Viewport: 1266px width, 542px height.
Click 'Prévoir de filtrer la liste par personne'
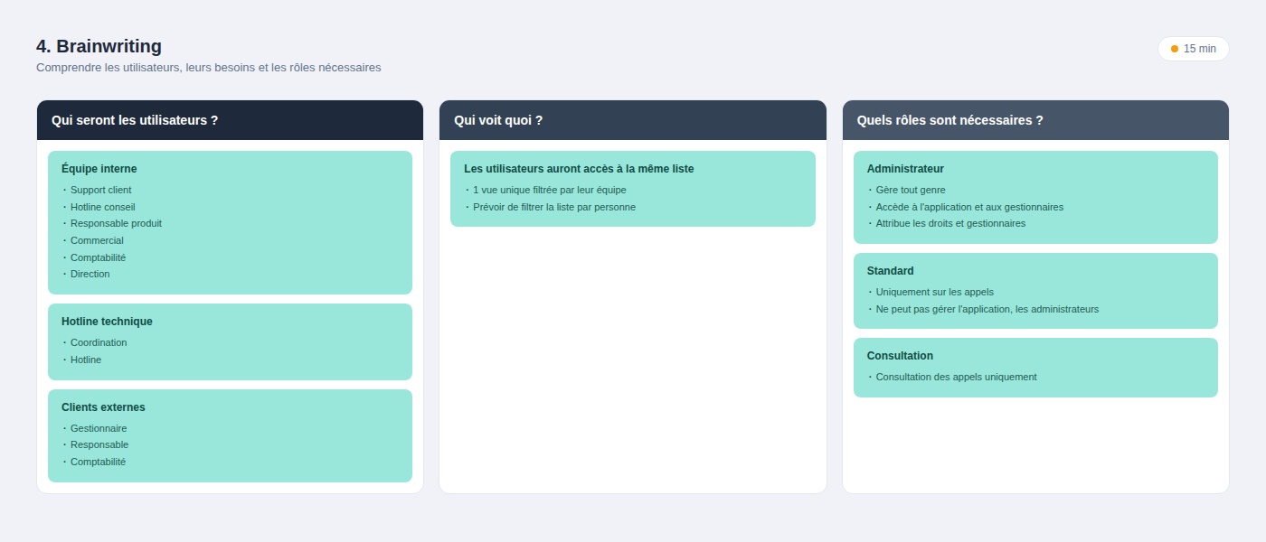pos(554,207)
